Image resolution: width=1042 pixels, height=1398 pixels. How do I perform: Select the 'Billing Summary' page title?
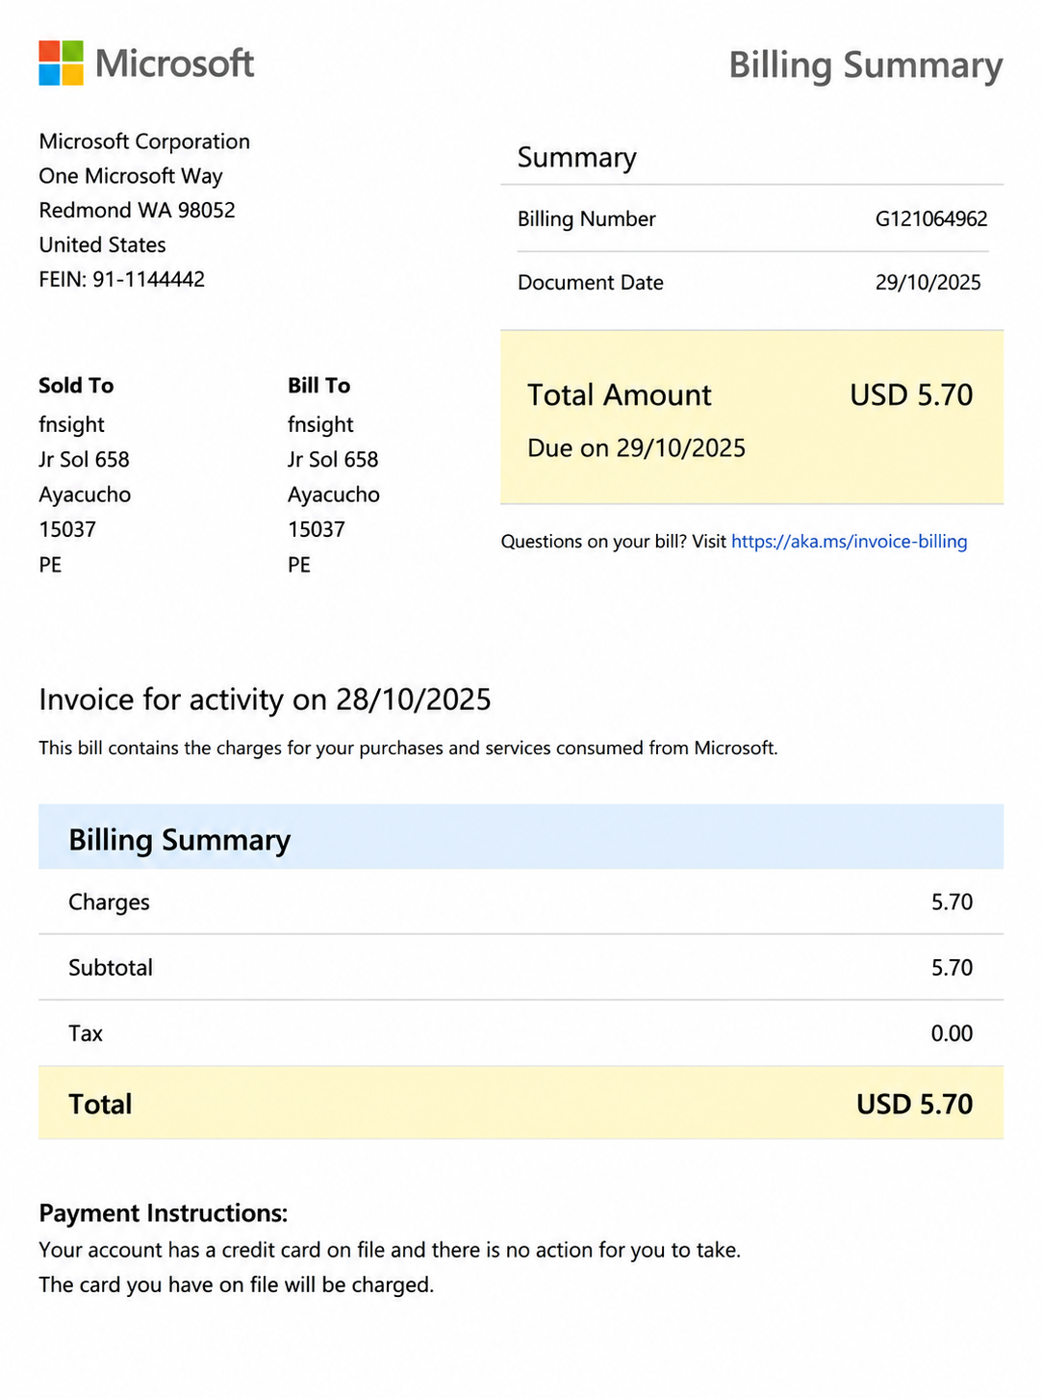(x=865, y=65)
